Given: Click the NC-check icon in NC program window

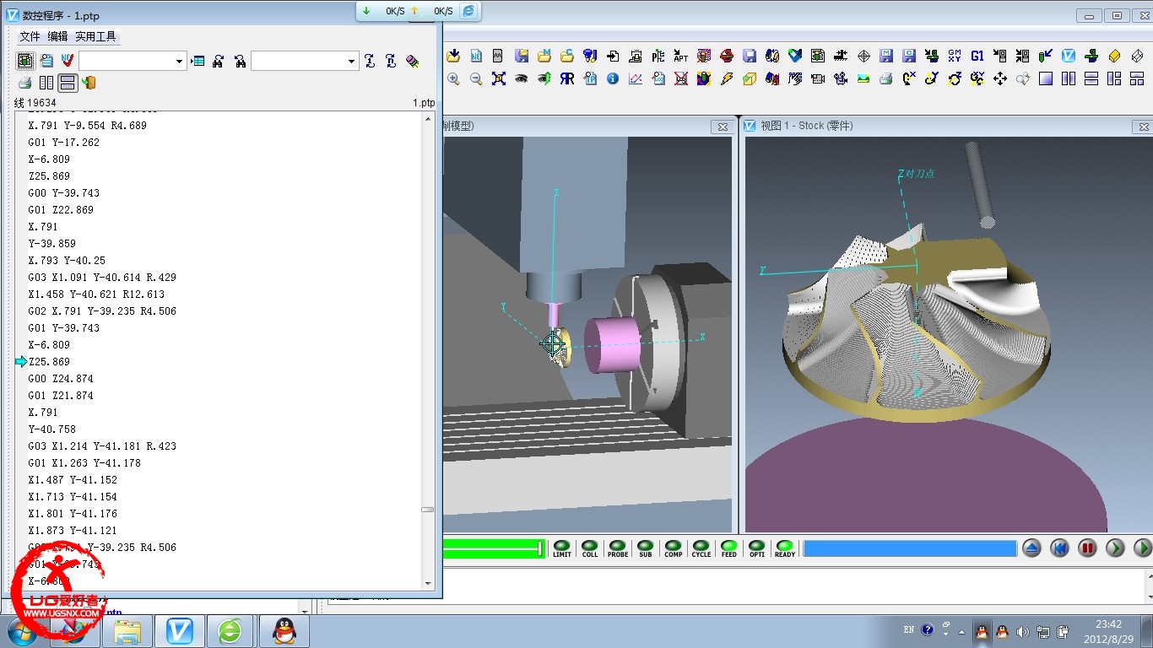Looking at the screenshot, I should pyautogui.click(x=68, y=61).
